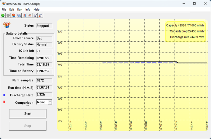Click the 14:53:24 time label on graph
Image resolution: width=211 pixels, height=139 pixels.
click(x=176, y=126)
